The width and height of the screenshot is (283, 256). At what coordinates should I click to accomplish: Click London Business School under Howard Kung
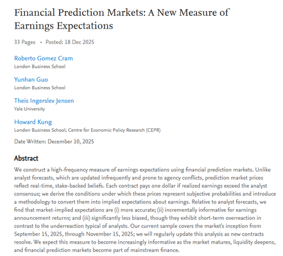[x=40, y=130]
